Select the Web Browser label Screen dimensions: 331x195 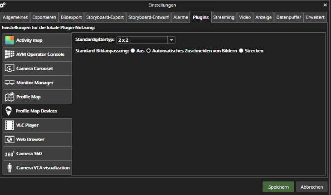click(30, 139)
